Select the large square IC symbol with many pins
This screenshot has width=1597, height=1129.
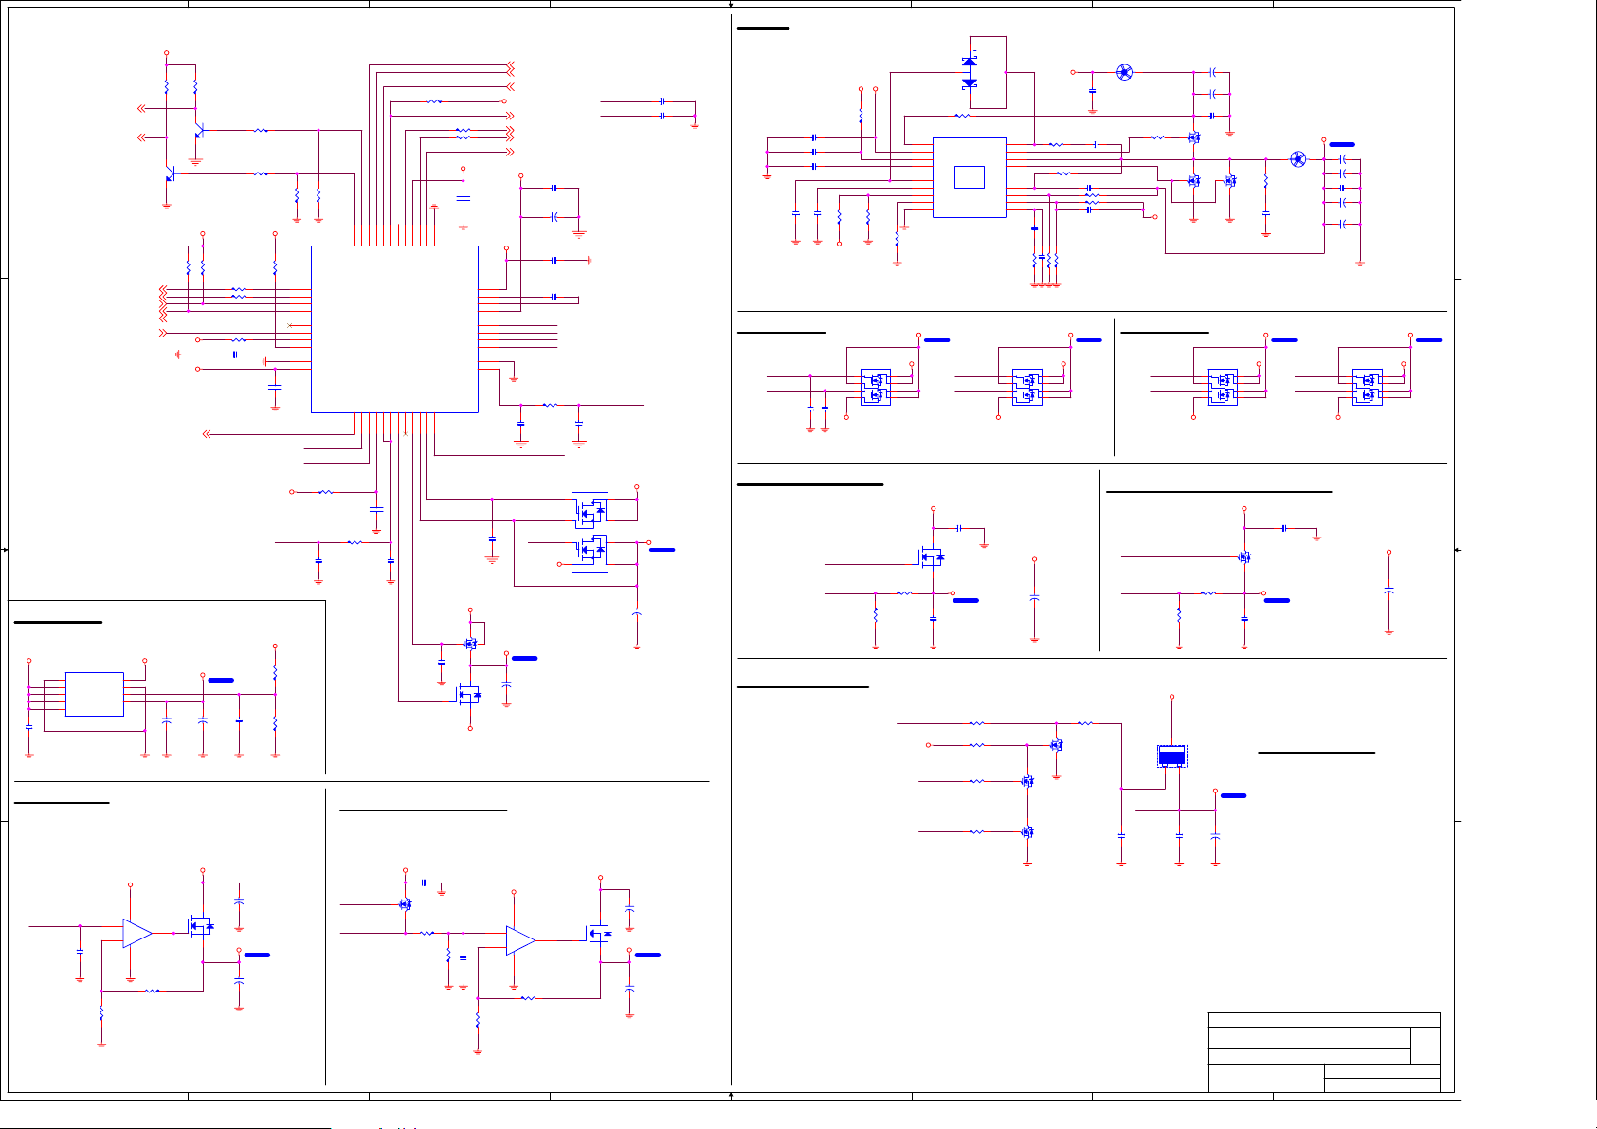point(394,329)
